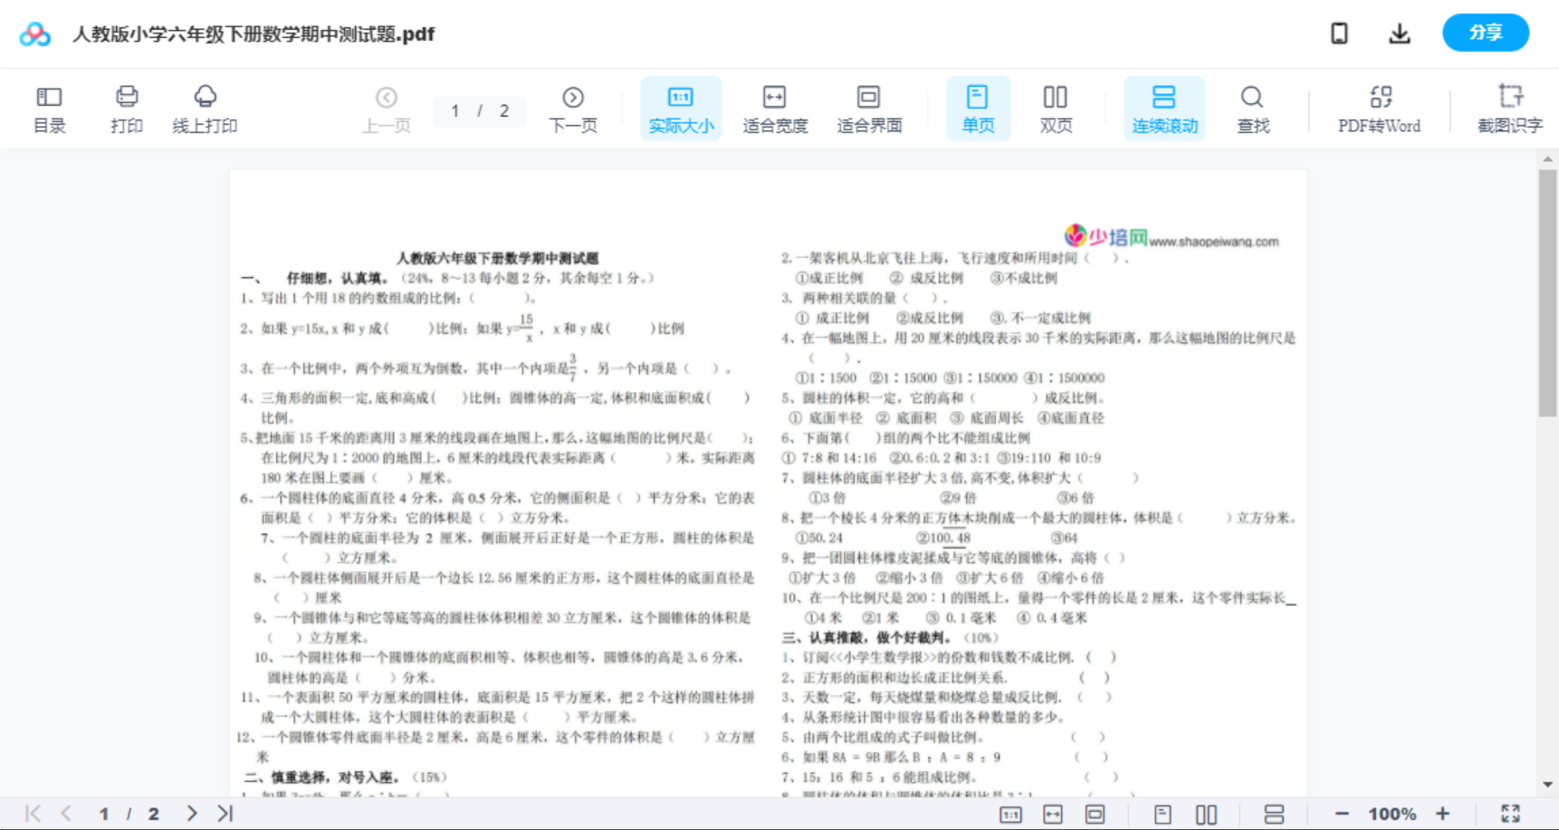Enable 连续滚动 continuous scrolling mode
The width and height of the screenshot is (1559, 830).
coord(1164,108)
